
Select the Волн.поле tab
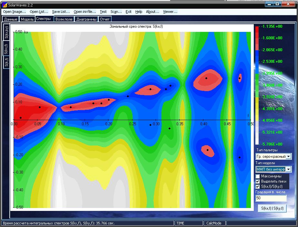click(x=64, y=19)
